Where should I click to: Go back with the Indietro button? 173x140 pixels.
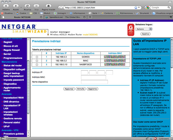coord(6,6)
